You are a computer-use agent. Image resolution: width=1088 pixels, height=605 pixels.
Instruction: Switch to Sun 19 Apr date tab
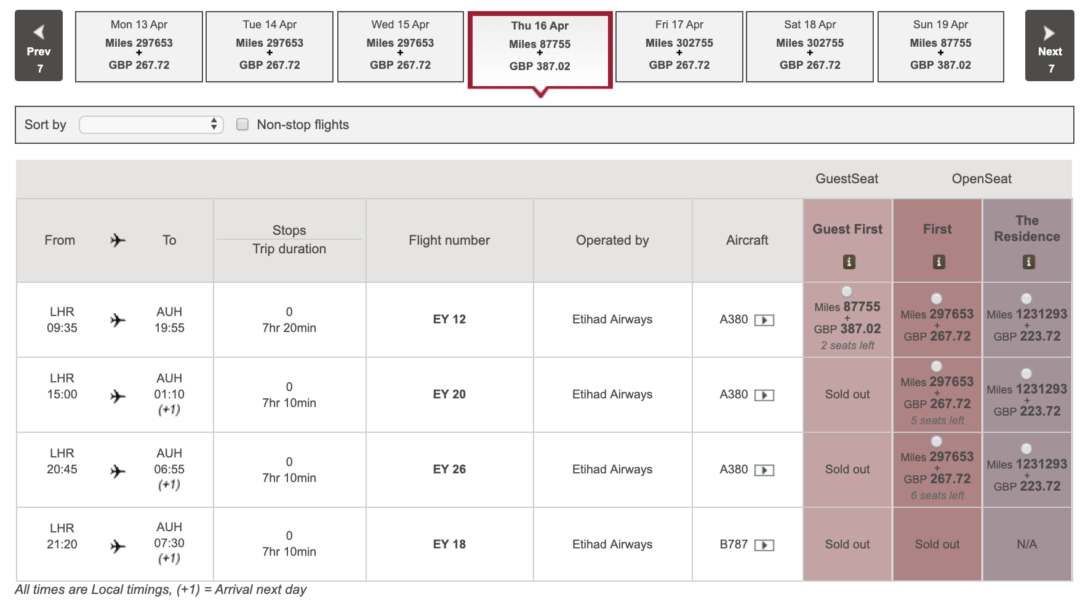pyautogui.click(x=940, y=46)
